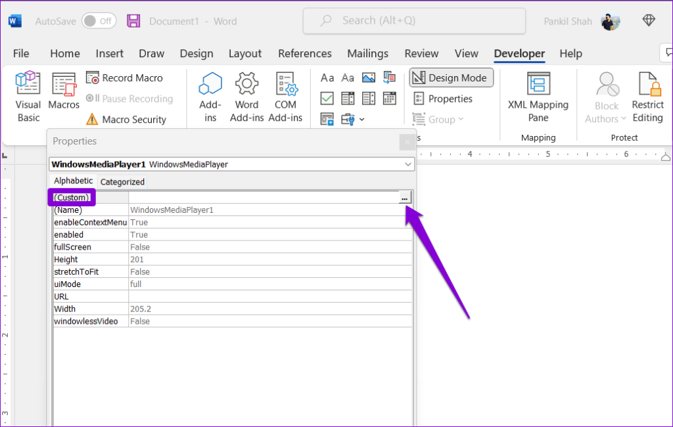Image resolution: width=673 pixels, height=427 pixels.
Task: Select the COM Add-ins icon
Action: click(286, 97)
